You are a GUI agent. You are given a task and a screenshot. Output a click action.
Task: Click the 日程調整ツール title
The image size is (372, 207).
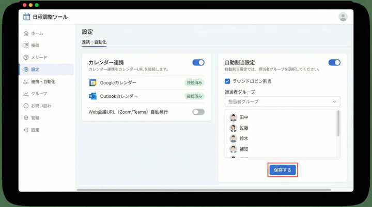point(50,17)
